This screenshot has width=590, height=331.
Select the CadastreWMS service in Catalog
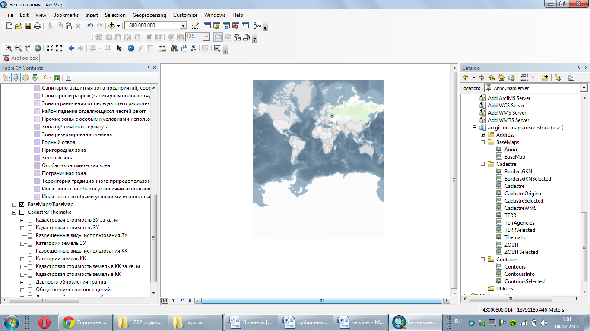click(x=520, y=208)
